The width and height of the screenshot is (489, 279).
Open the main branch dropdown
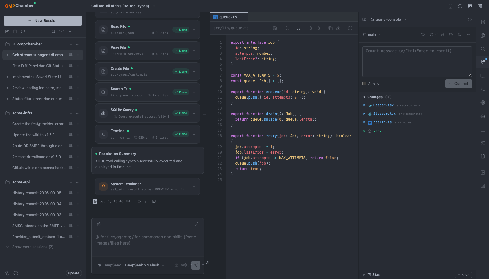372,34
